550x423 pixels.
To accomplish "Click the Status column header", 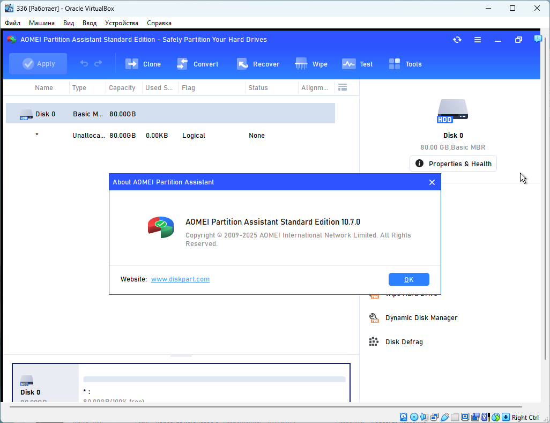I will point(258,88).
